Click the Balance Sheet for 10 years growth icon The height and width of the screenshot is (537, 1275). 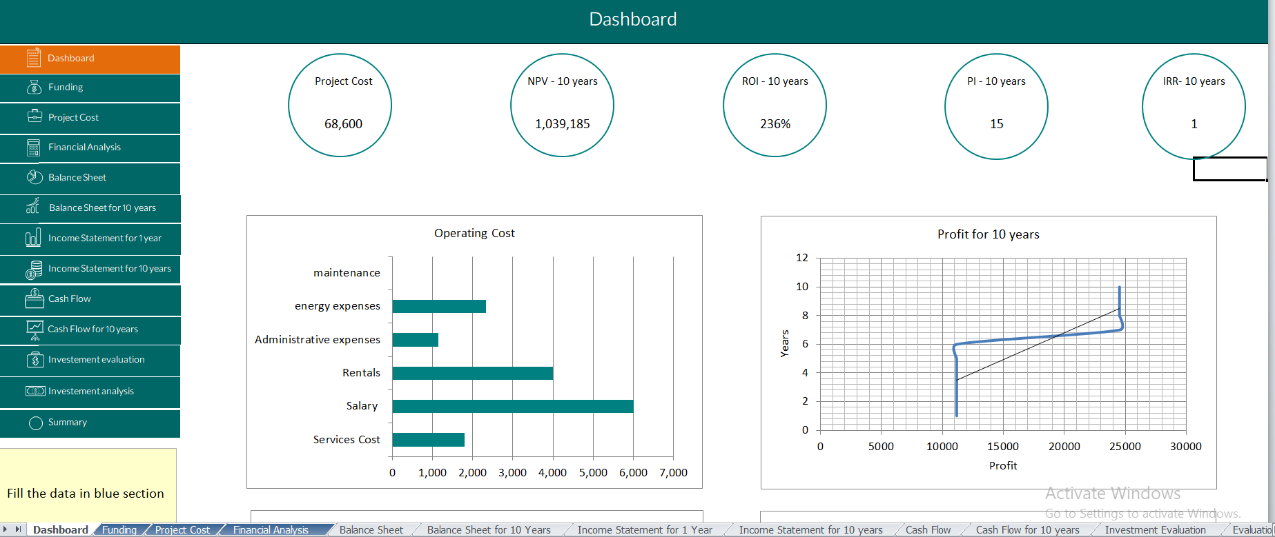[33, 206]
